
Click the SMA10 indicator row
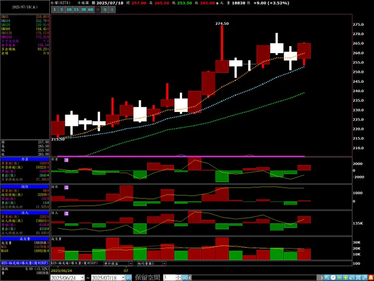(25, 21)
